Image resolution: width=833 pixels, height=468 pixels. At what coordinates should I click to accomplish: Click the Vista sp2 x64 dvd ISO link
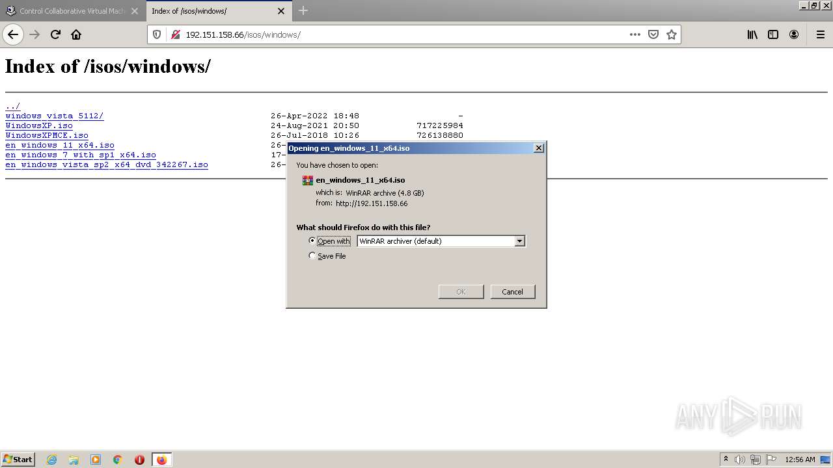[x=107, y=164]
